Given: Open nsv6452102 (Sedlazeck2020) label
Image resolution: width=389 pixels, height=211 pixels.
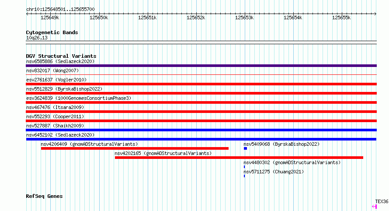Looking at the screenshot, I should [60, 135].
